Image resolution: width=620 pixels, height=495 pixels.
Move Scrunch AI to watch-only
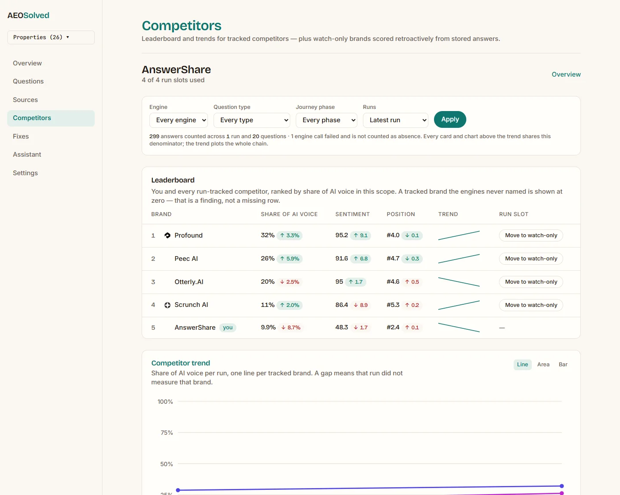[x=531, y=305]
